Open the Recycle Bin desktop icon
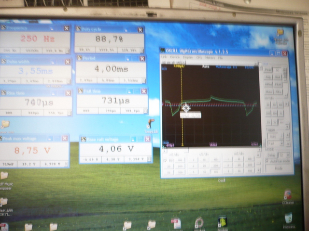Viewport: 309px width, 231px height. (288, 218)
